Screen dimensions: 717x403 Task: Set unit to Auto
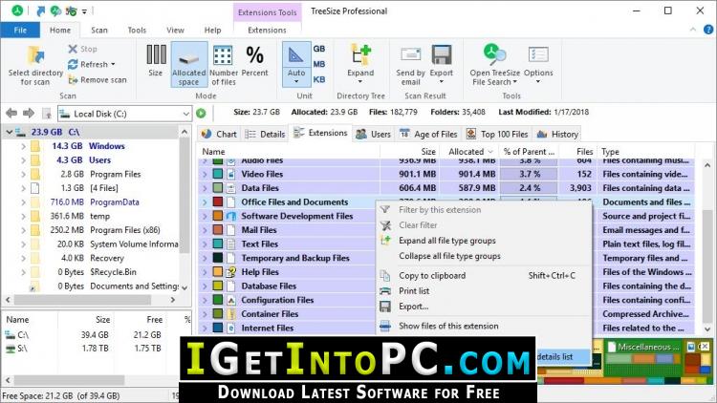(x=295, y=64)
